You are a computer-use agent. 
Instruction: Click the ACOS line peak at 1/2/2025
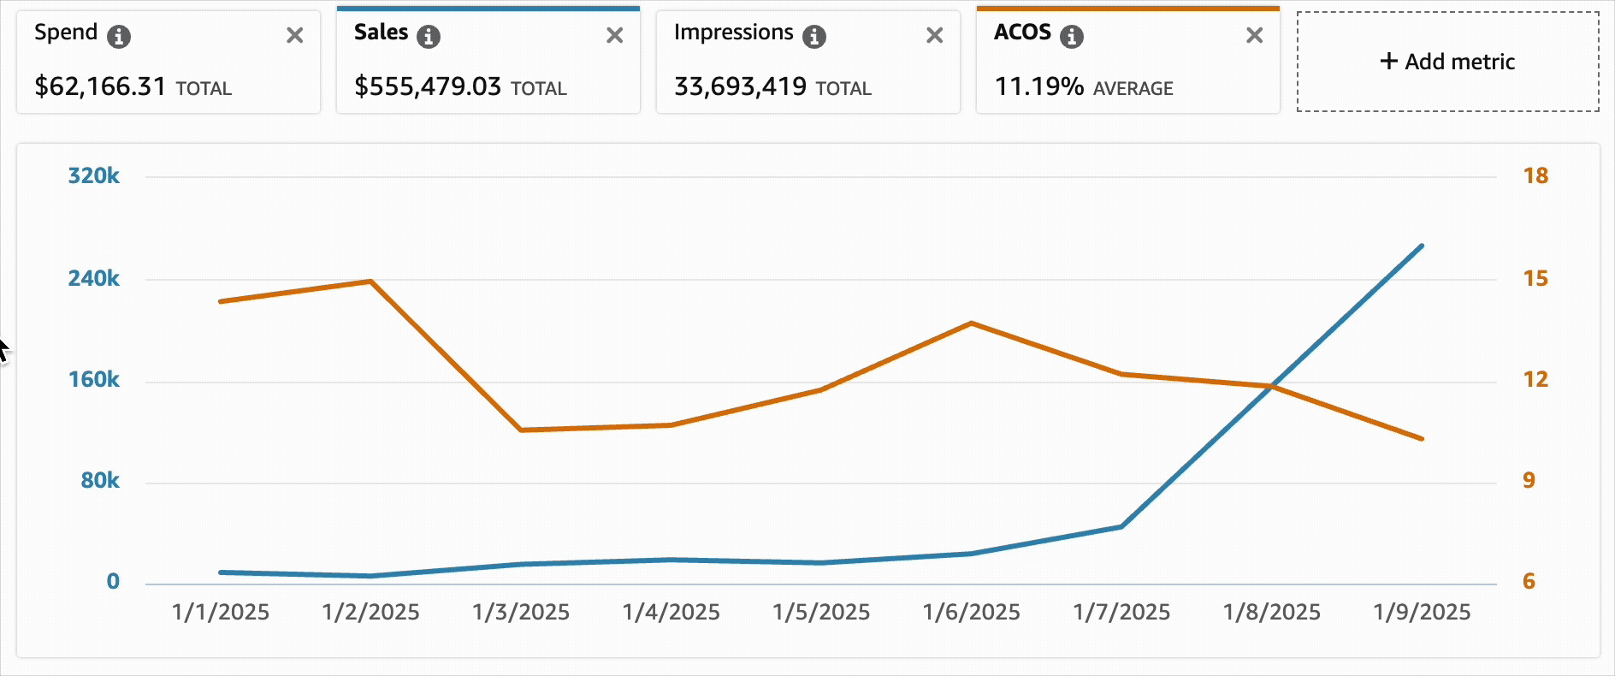pos(370,282)
